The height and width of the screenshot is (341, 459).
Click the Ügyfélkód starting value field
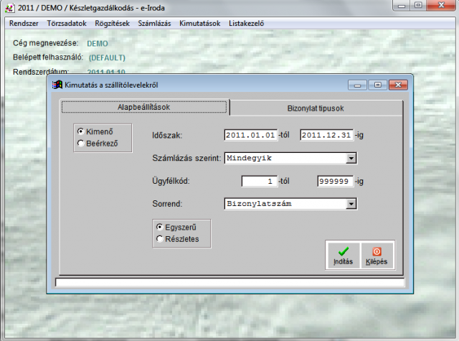click(260, 181)
